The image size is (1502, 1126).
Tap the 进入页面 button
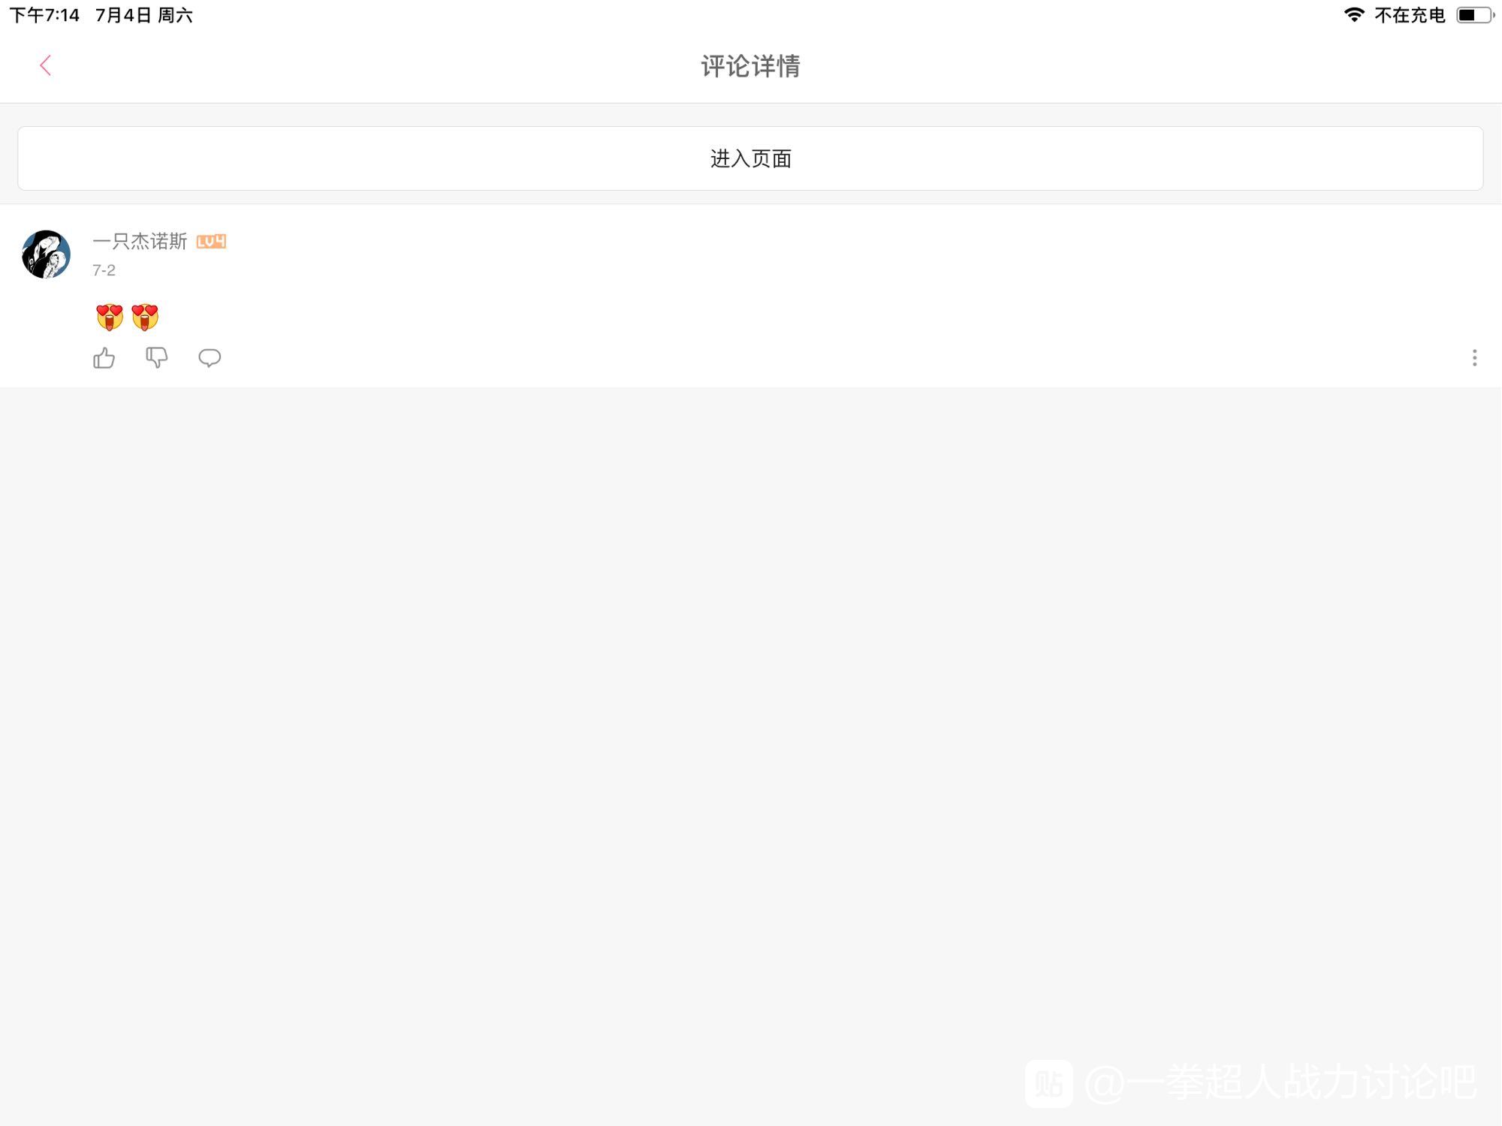(x=750, y=158)
